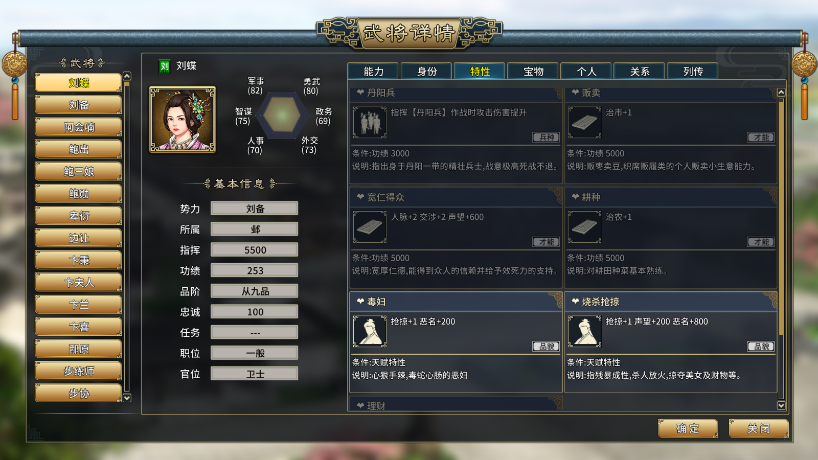Viewport: 818px width, 460px height.
Task: Click the 势力 field showing 刘备
Action: pos(255,209)
